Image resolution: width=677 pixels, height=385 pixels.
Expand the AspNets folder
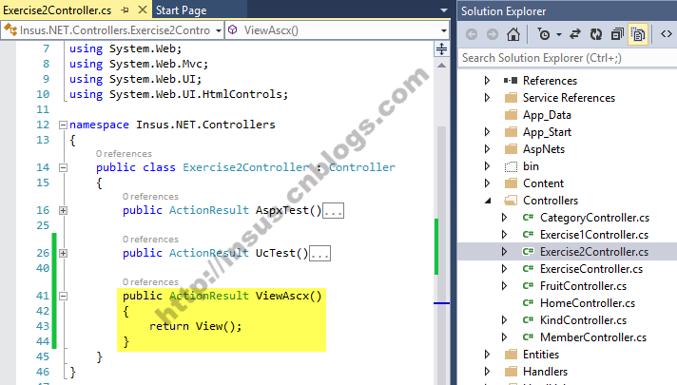pos(487,149)
